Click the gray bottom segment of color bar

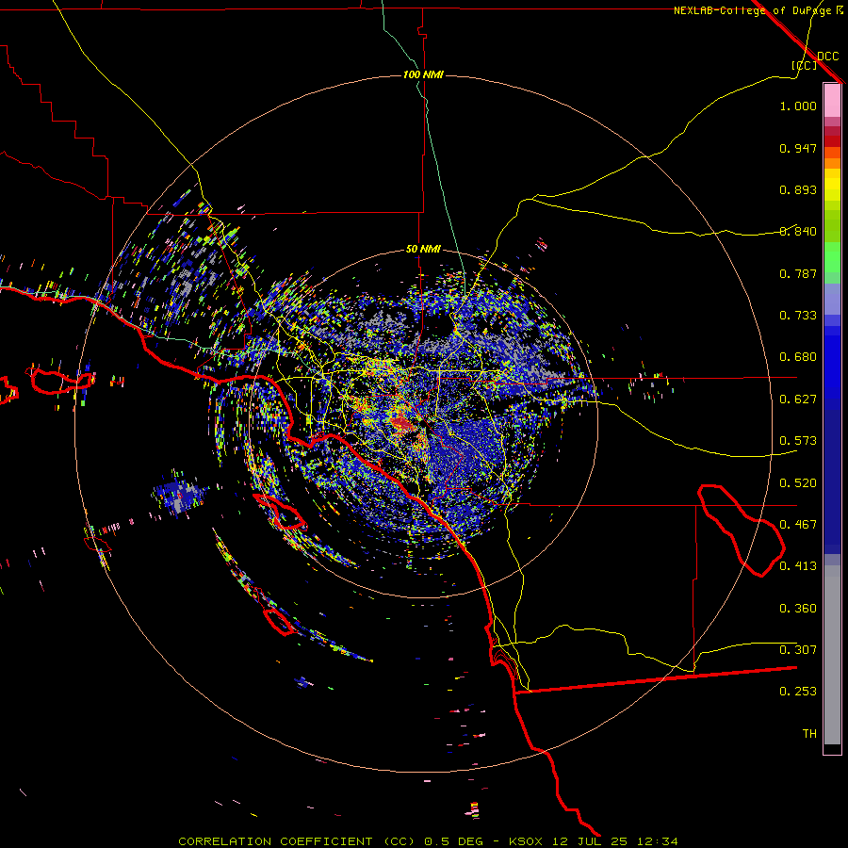[x=832, y=655]
